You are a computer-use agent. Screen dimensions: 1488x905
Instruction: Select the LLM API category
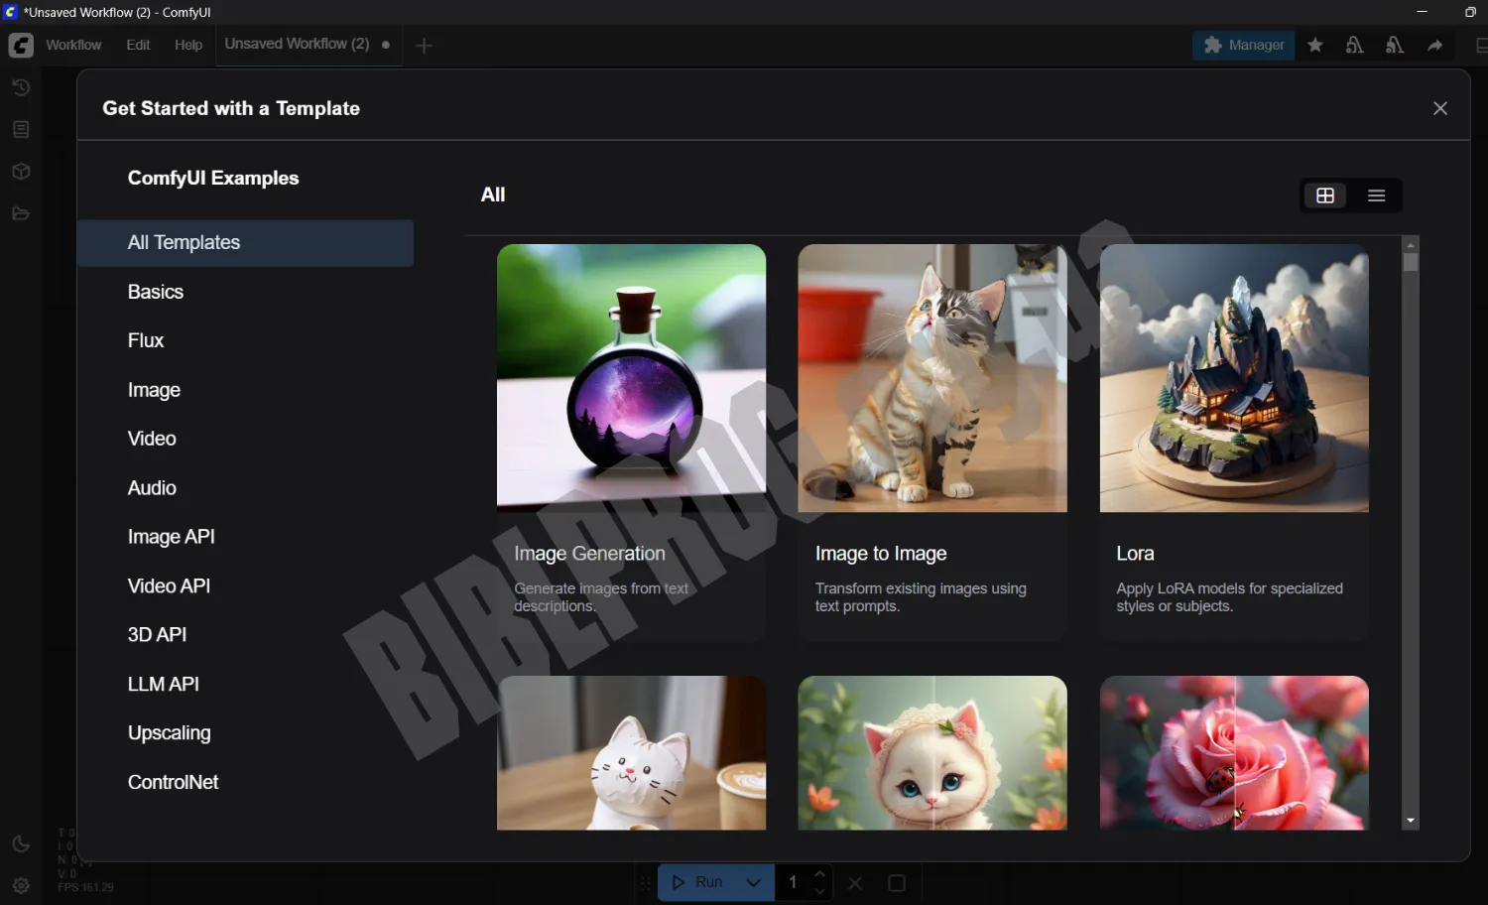(x=245, y=685)
